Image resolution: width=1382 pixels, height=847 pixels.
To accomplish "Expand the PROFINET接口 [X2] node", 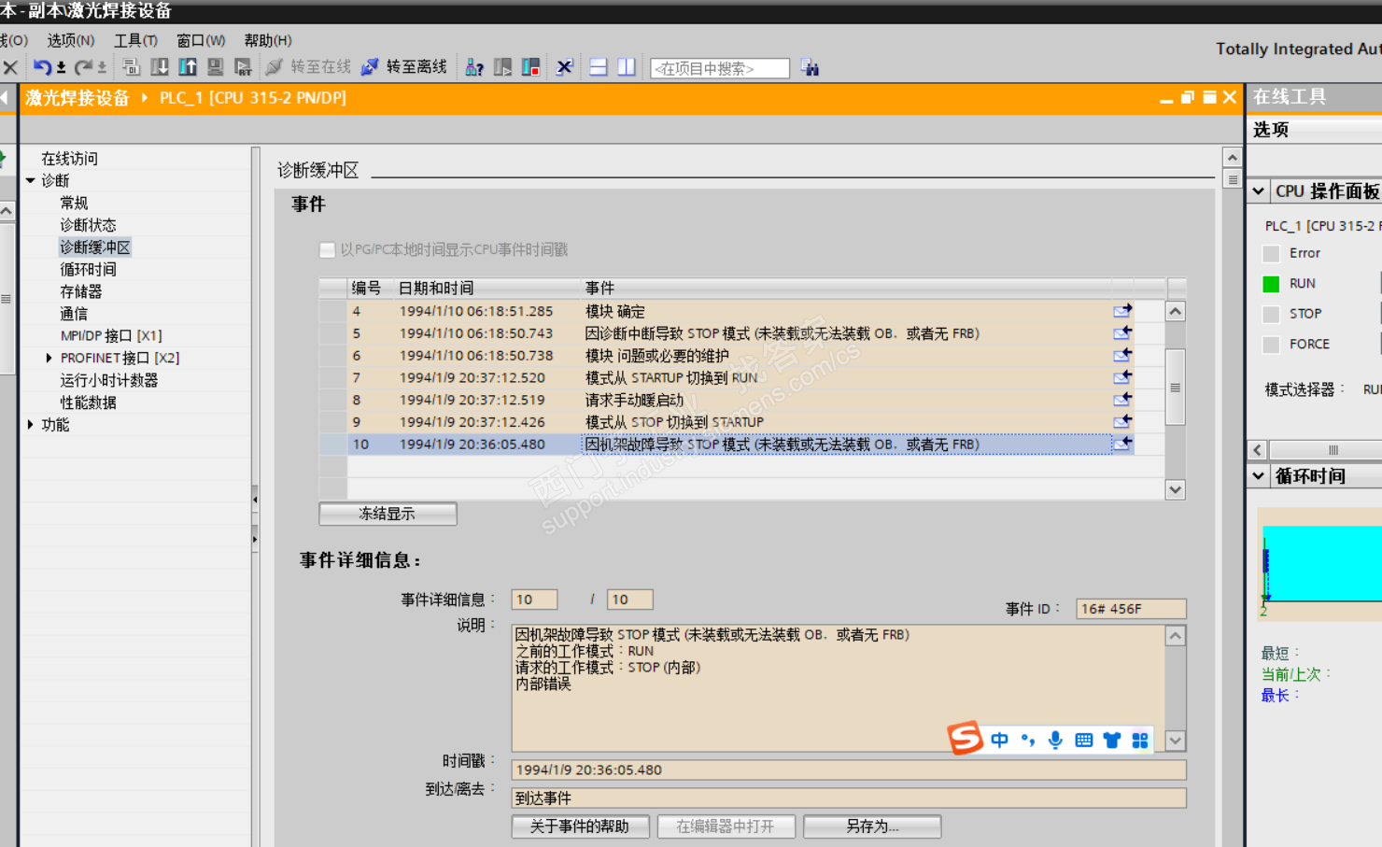I will click(x=49, y=358).
